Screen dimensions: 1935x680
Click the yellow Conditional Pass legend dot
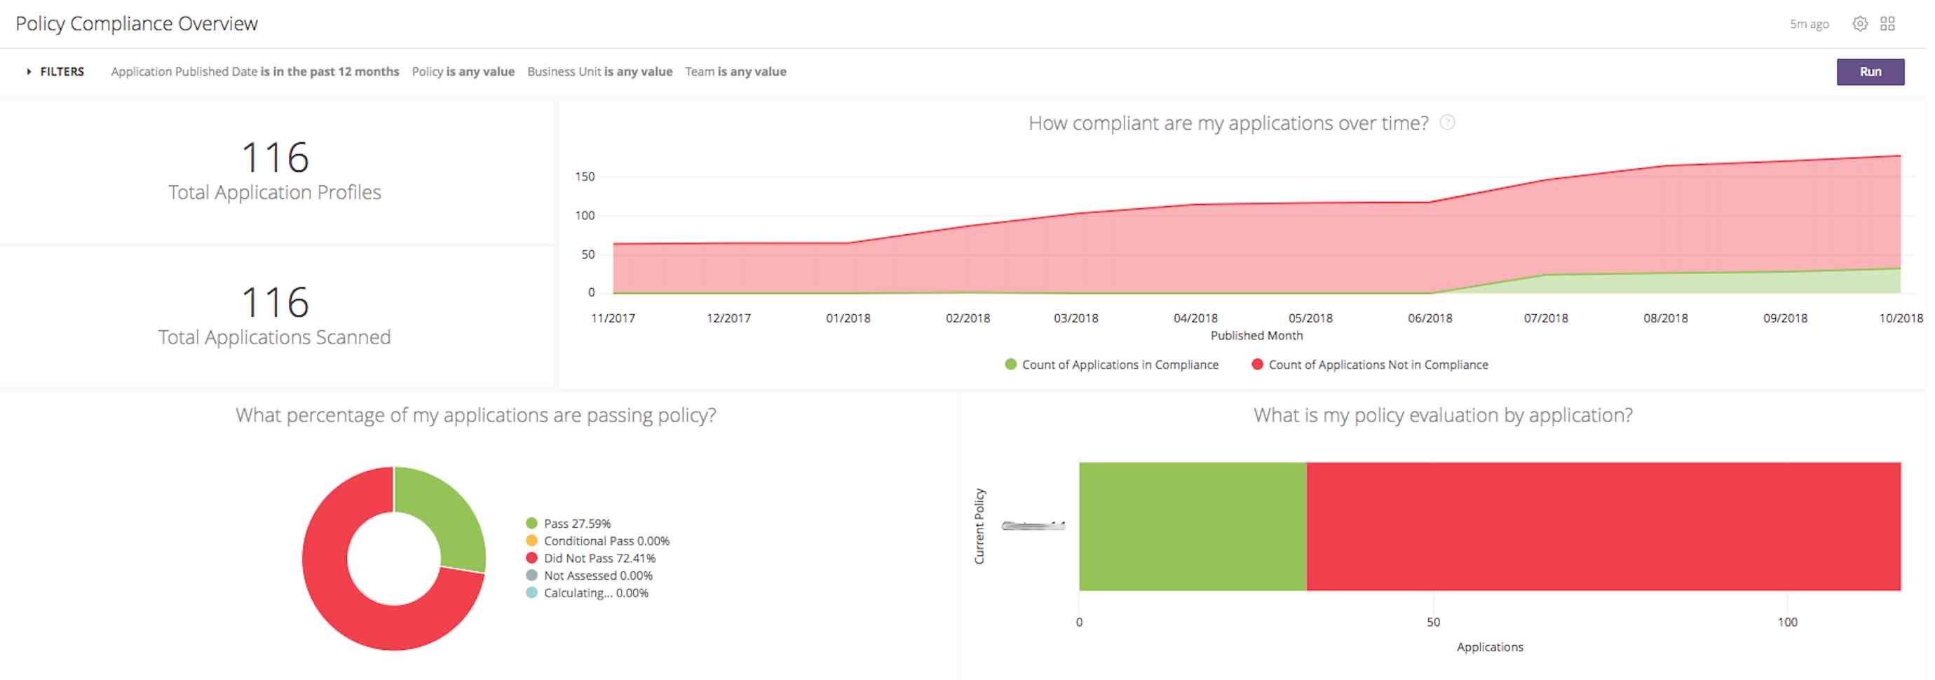pyautogui.click(x=532, y=540)
